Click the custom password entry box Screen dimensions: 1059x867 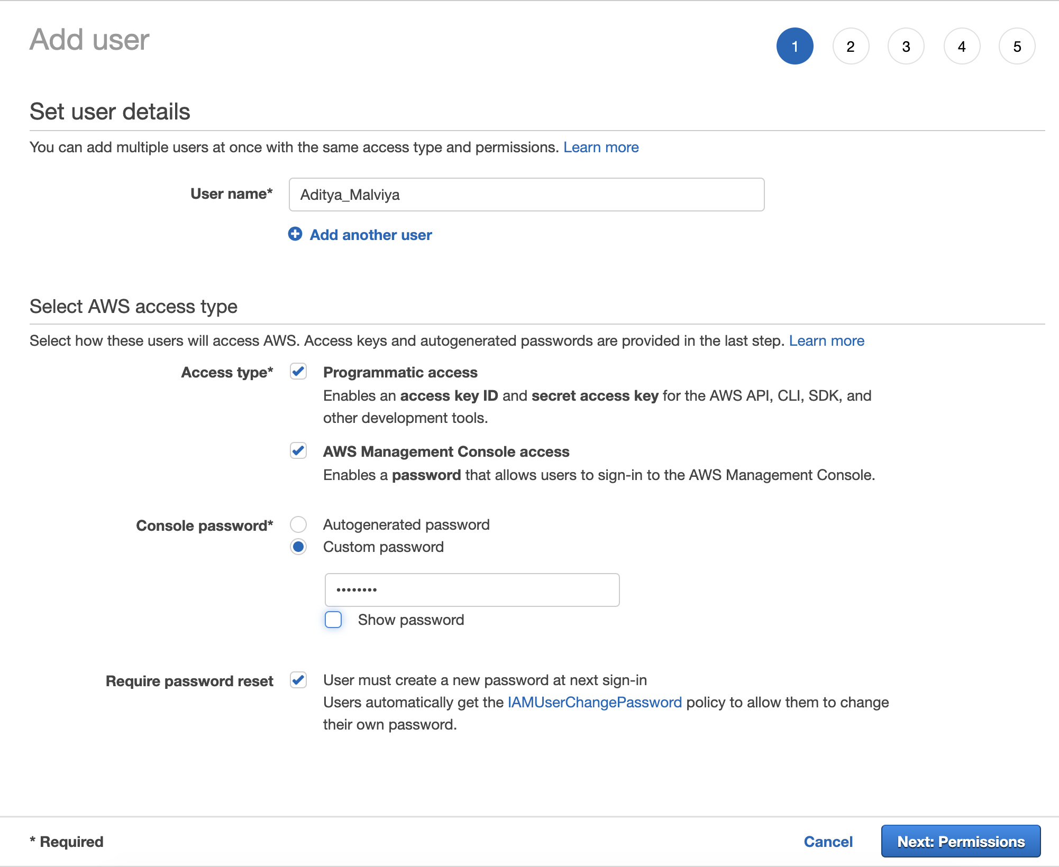472,589
